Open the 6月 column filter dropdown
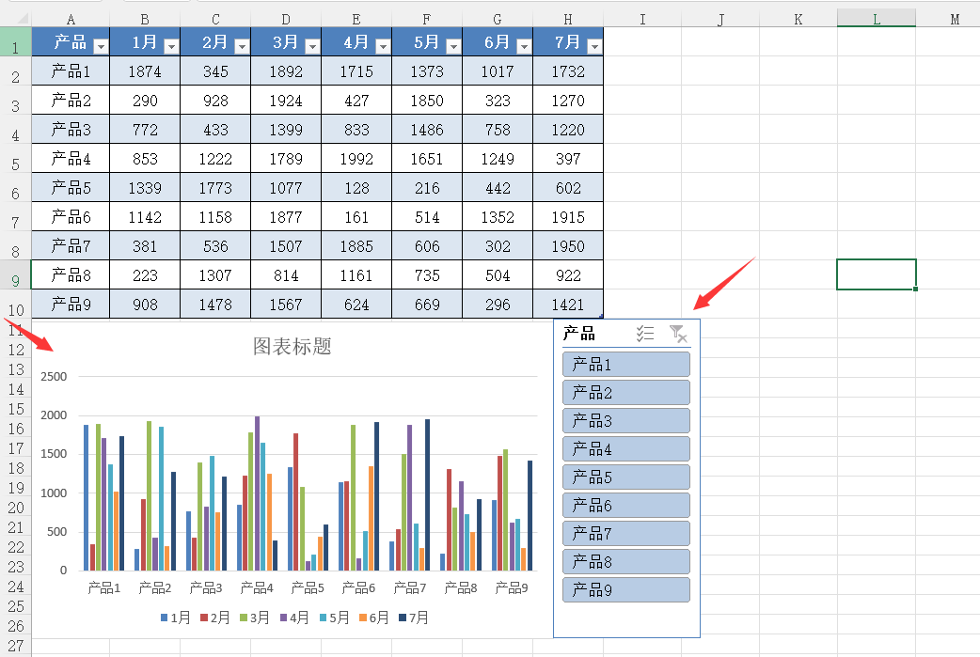Screen dimensions: 980x657 click(525, 46)
